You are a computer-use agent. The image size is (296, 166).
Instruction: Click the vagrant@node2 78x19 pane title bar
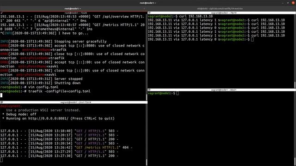(222, 13)
